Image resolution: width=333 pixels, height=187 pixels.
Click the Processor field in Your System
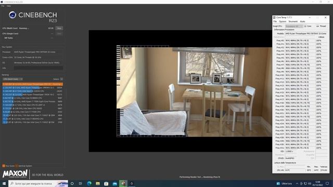tap(39, 52)
